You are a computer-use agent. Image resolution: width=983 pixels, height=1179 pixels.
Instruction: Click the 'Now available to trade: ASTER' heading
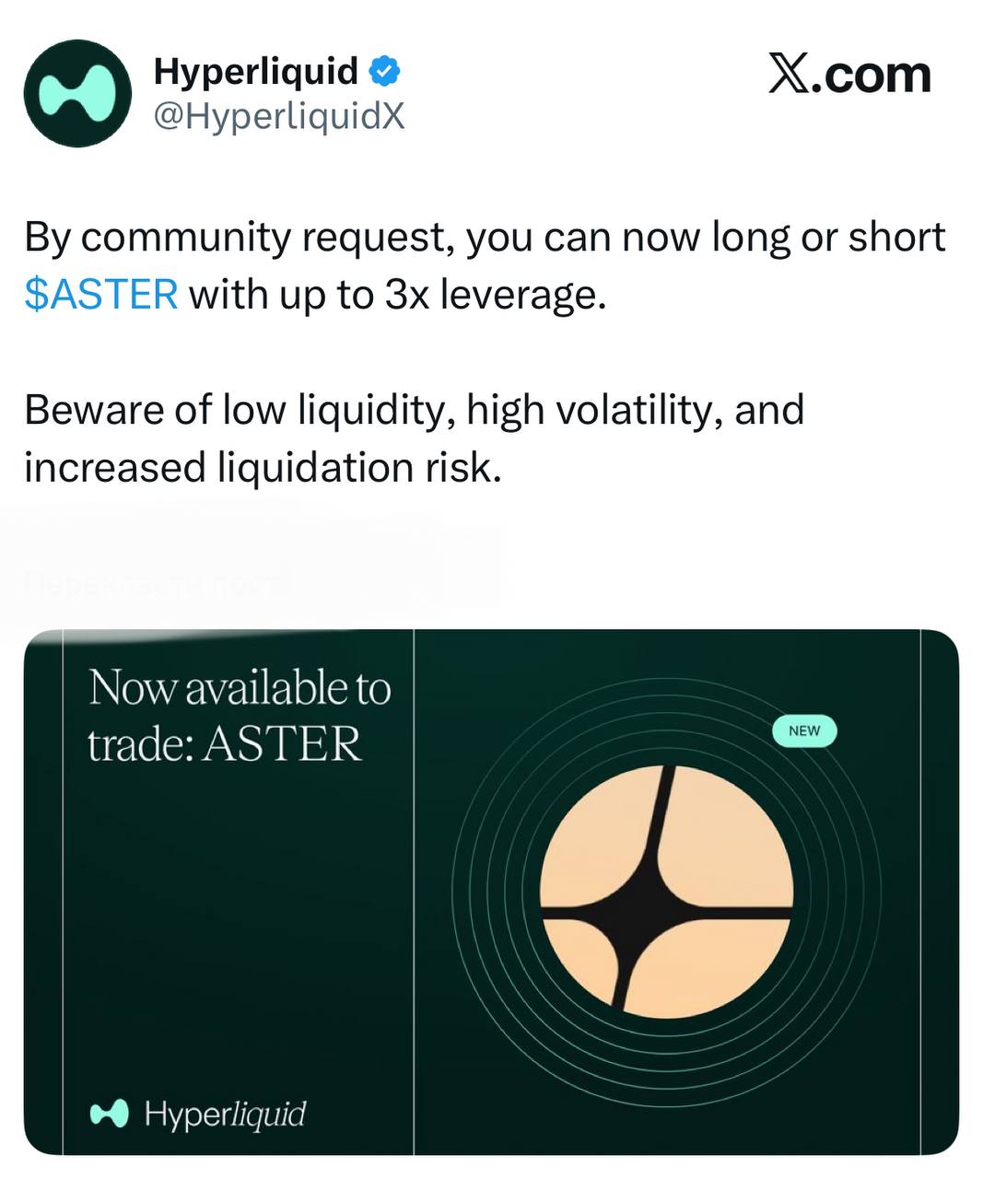pyautogui.click(x=240, y=716)
